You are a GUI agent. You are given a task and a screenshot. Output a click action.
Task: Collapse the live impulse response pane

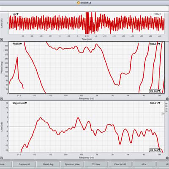(x=1, y=40)
